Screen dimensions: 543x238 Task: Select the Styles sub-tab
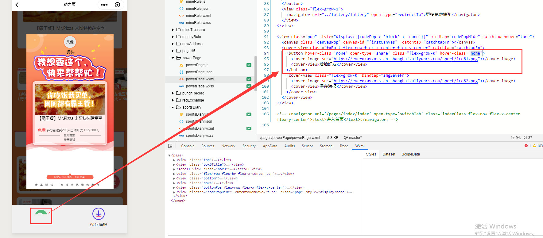point(371,154)
